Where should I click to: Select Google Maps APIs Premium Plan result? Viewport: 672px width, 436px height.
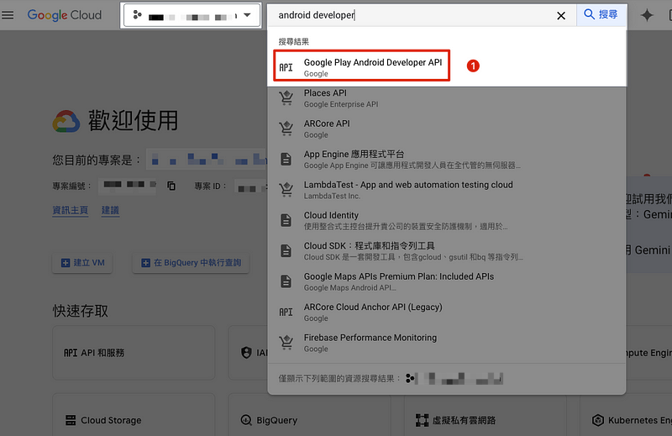click(447, 281)
